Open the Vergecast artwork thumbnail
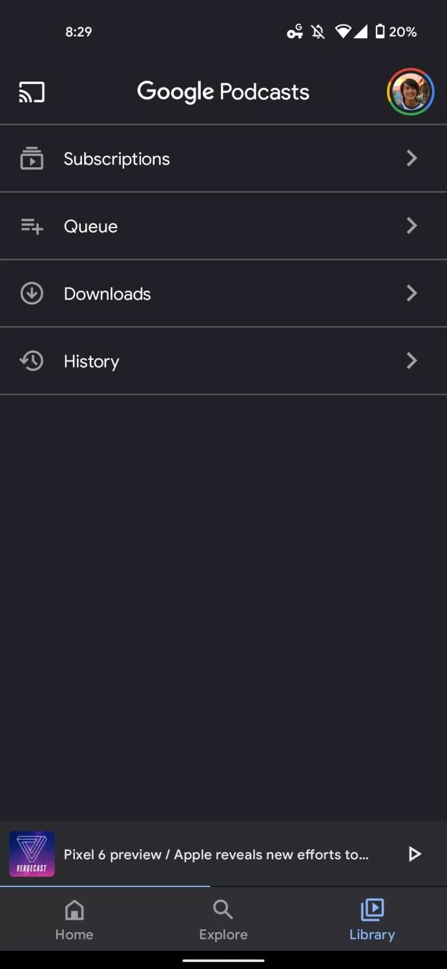The width and height of the screenshot is (447, 969). [32, 854]
